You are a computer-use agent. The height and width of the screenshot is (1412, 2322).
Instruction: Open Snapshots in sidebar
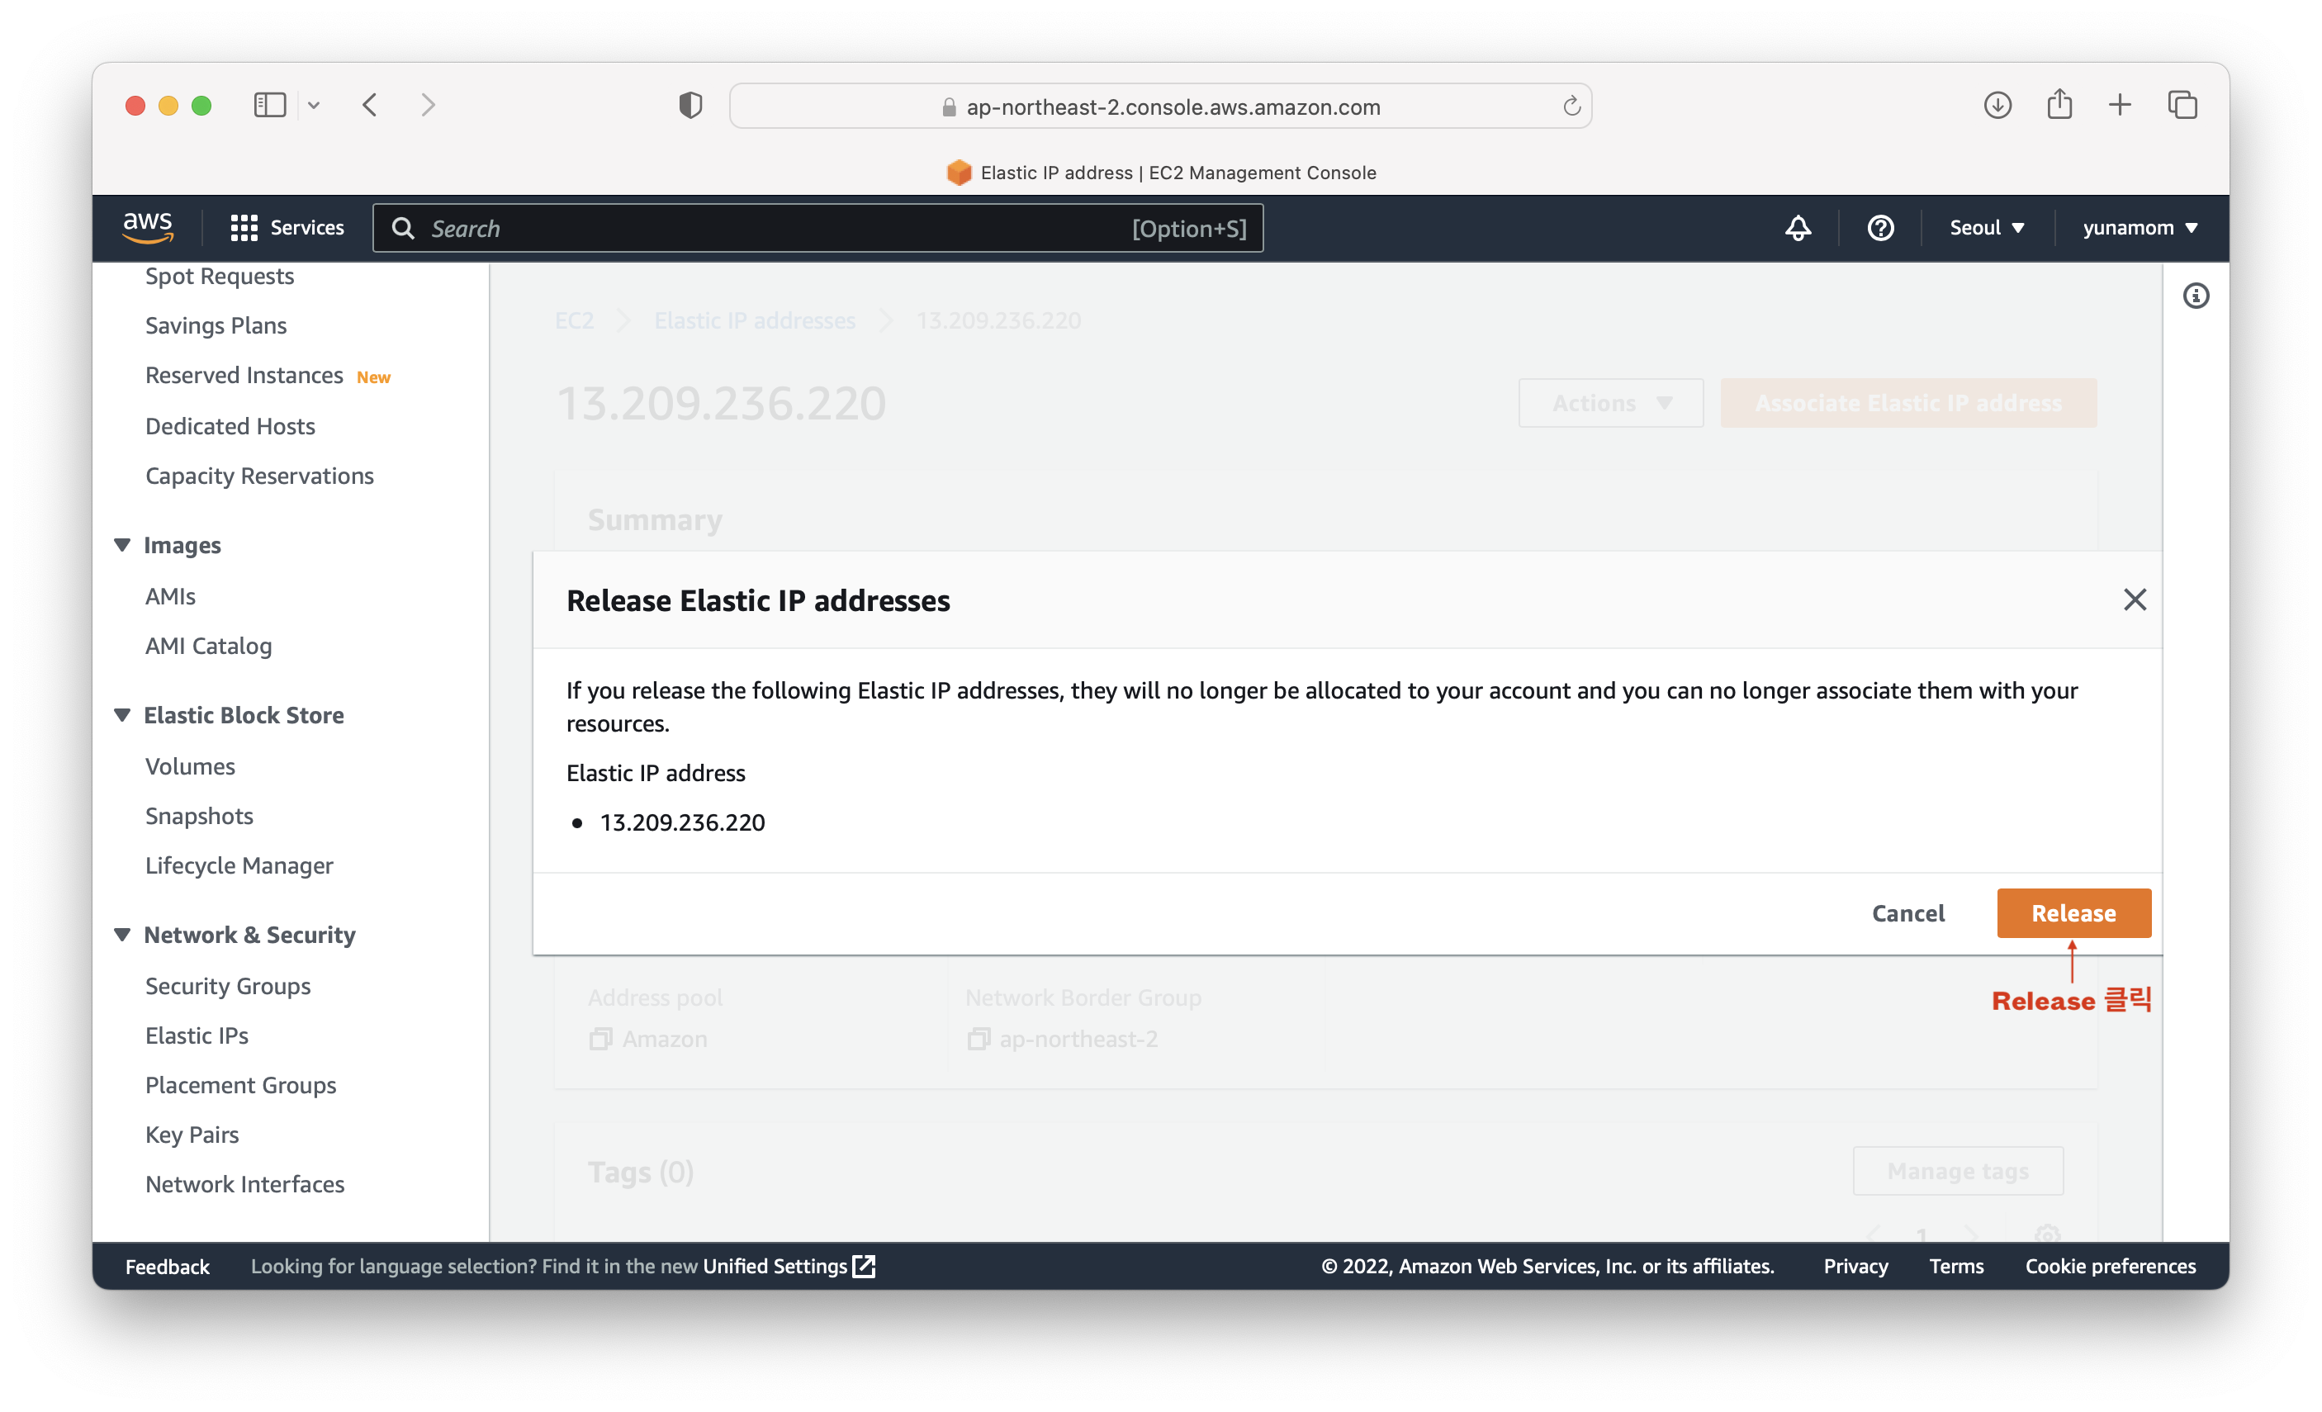[x=199, y=815]
